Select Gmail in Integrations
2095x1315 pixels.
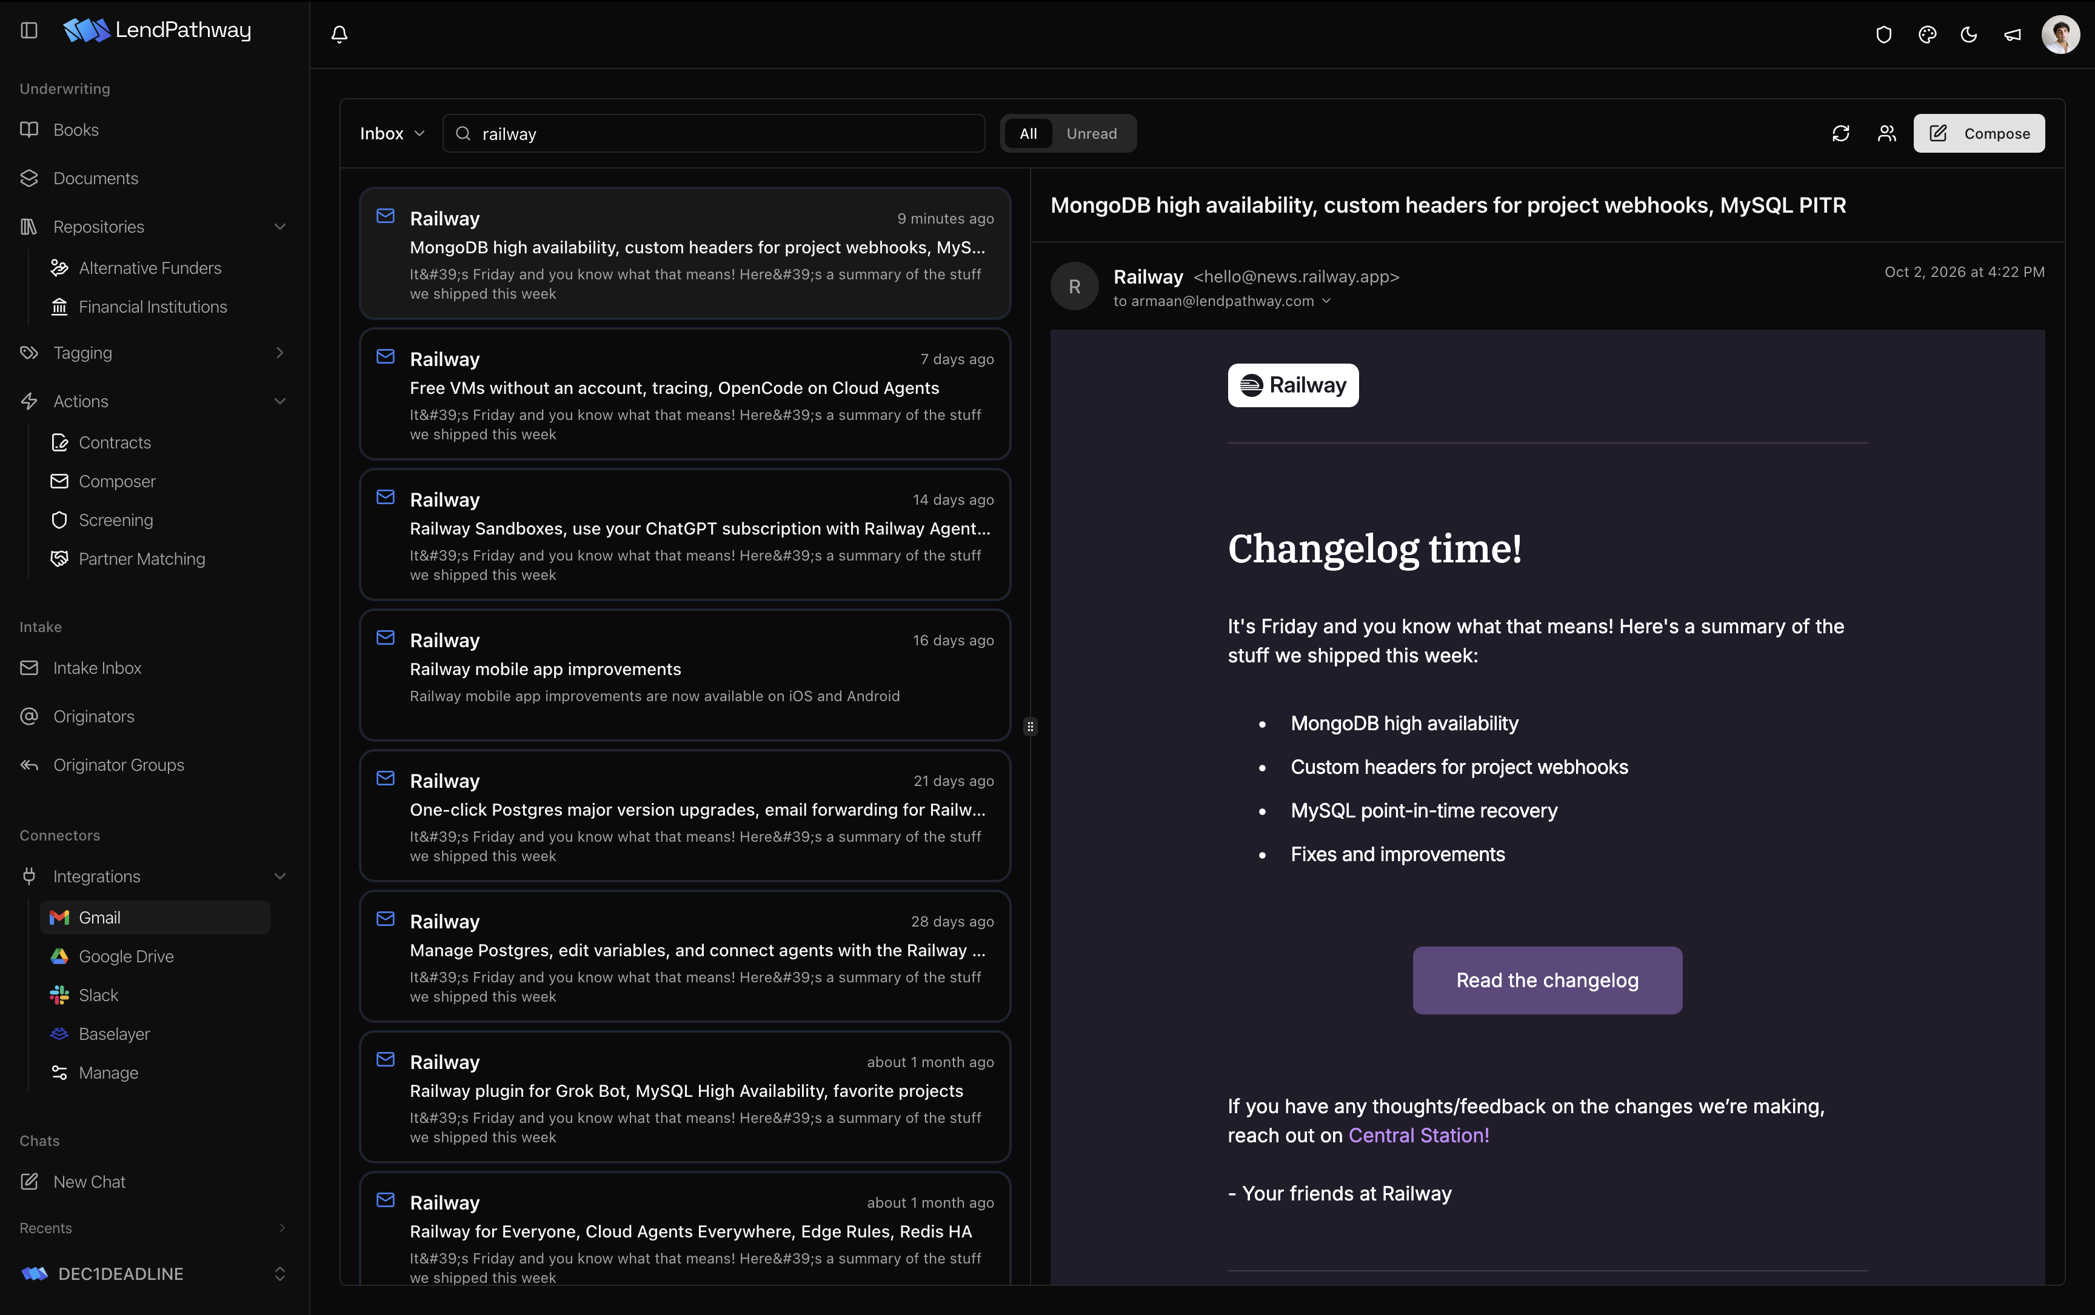(x=155, y=917)
